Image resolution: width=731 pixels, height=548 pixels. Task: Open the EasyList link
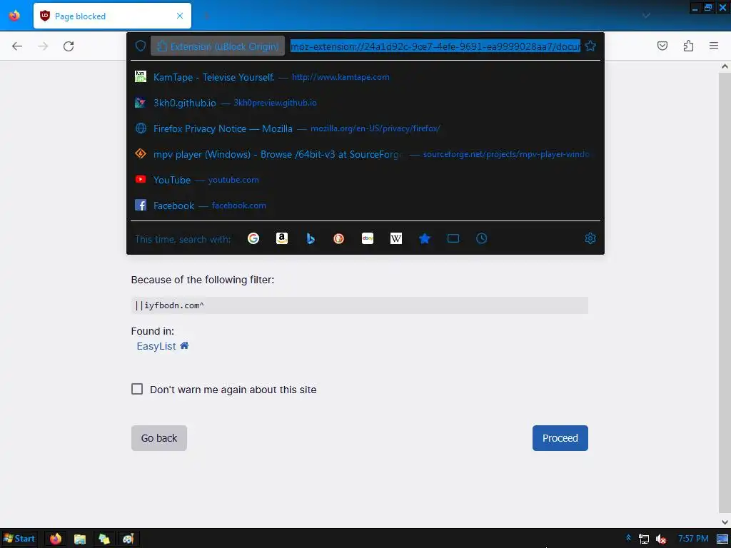pyautogui.click(x=156, y=346)
